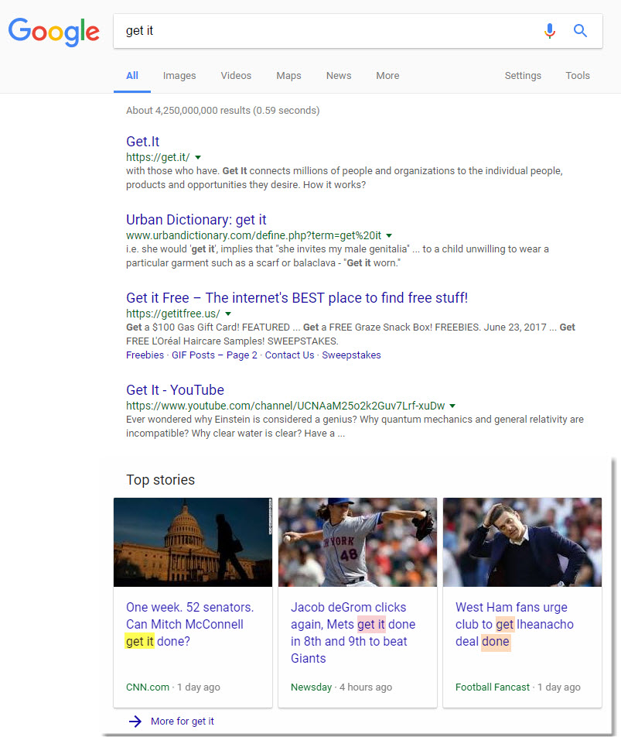This screenshot has width=621, height=737.
Task: Click into the search box containing get it
Action: coord(325,31)
